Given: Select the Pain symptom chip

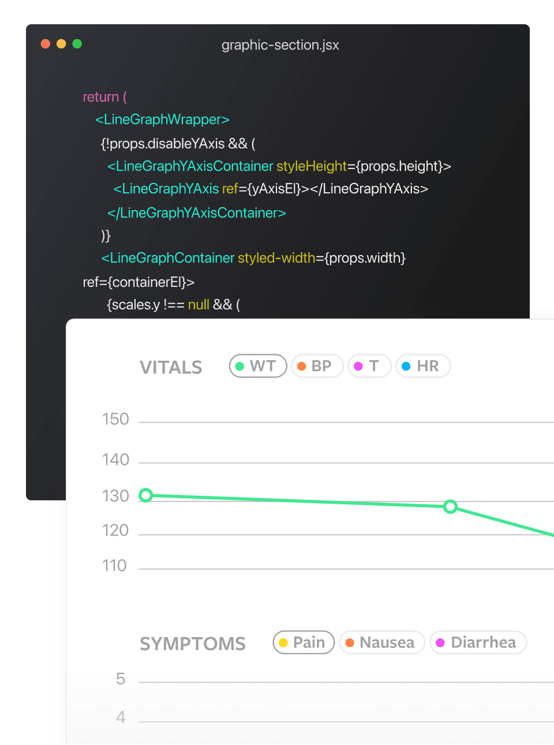Looking at the screenshot, I should tap(304, 642).
